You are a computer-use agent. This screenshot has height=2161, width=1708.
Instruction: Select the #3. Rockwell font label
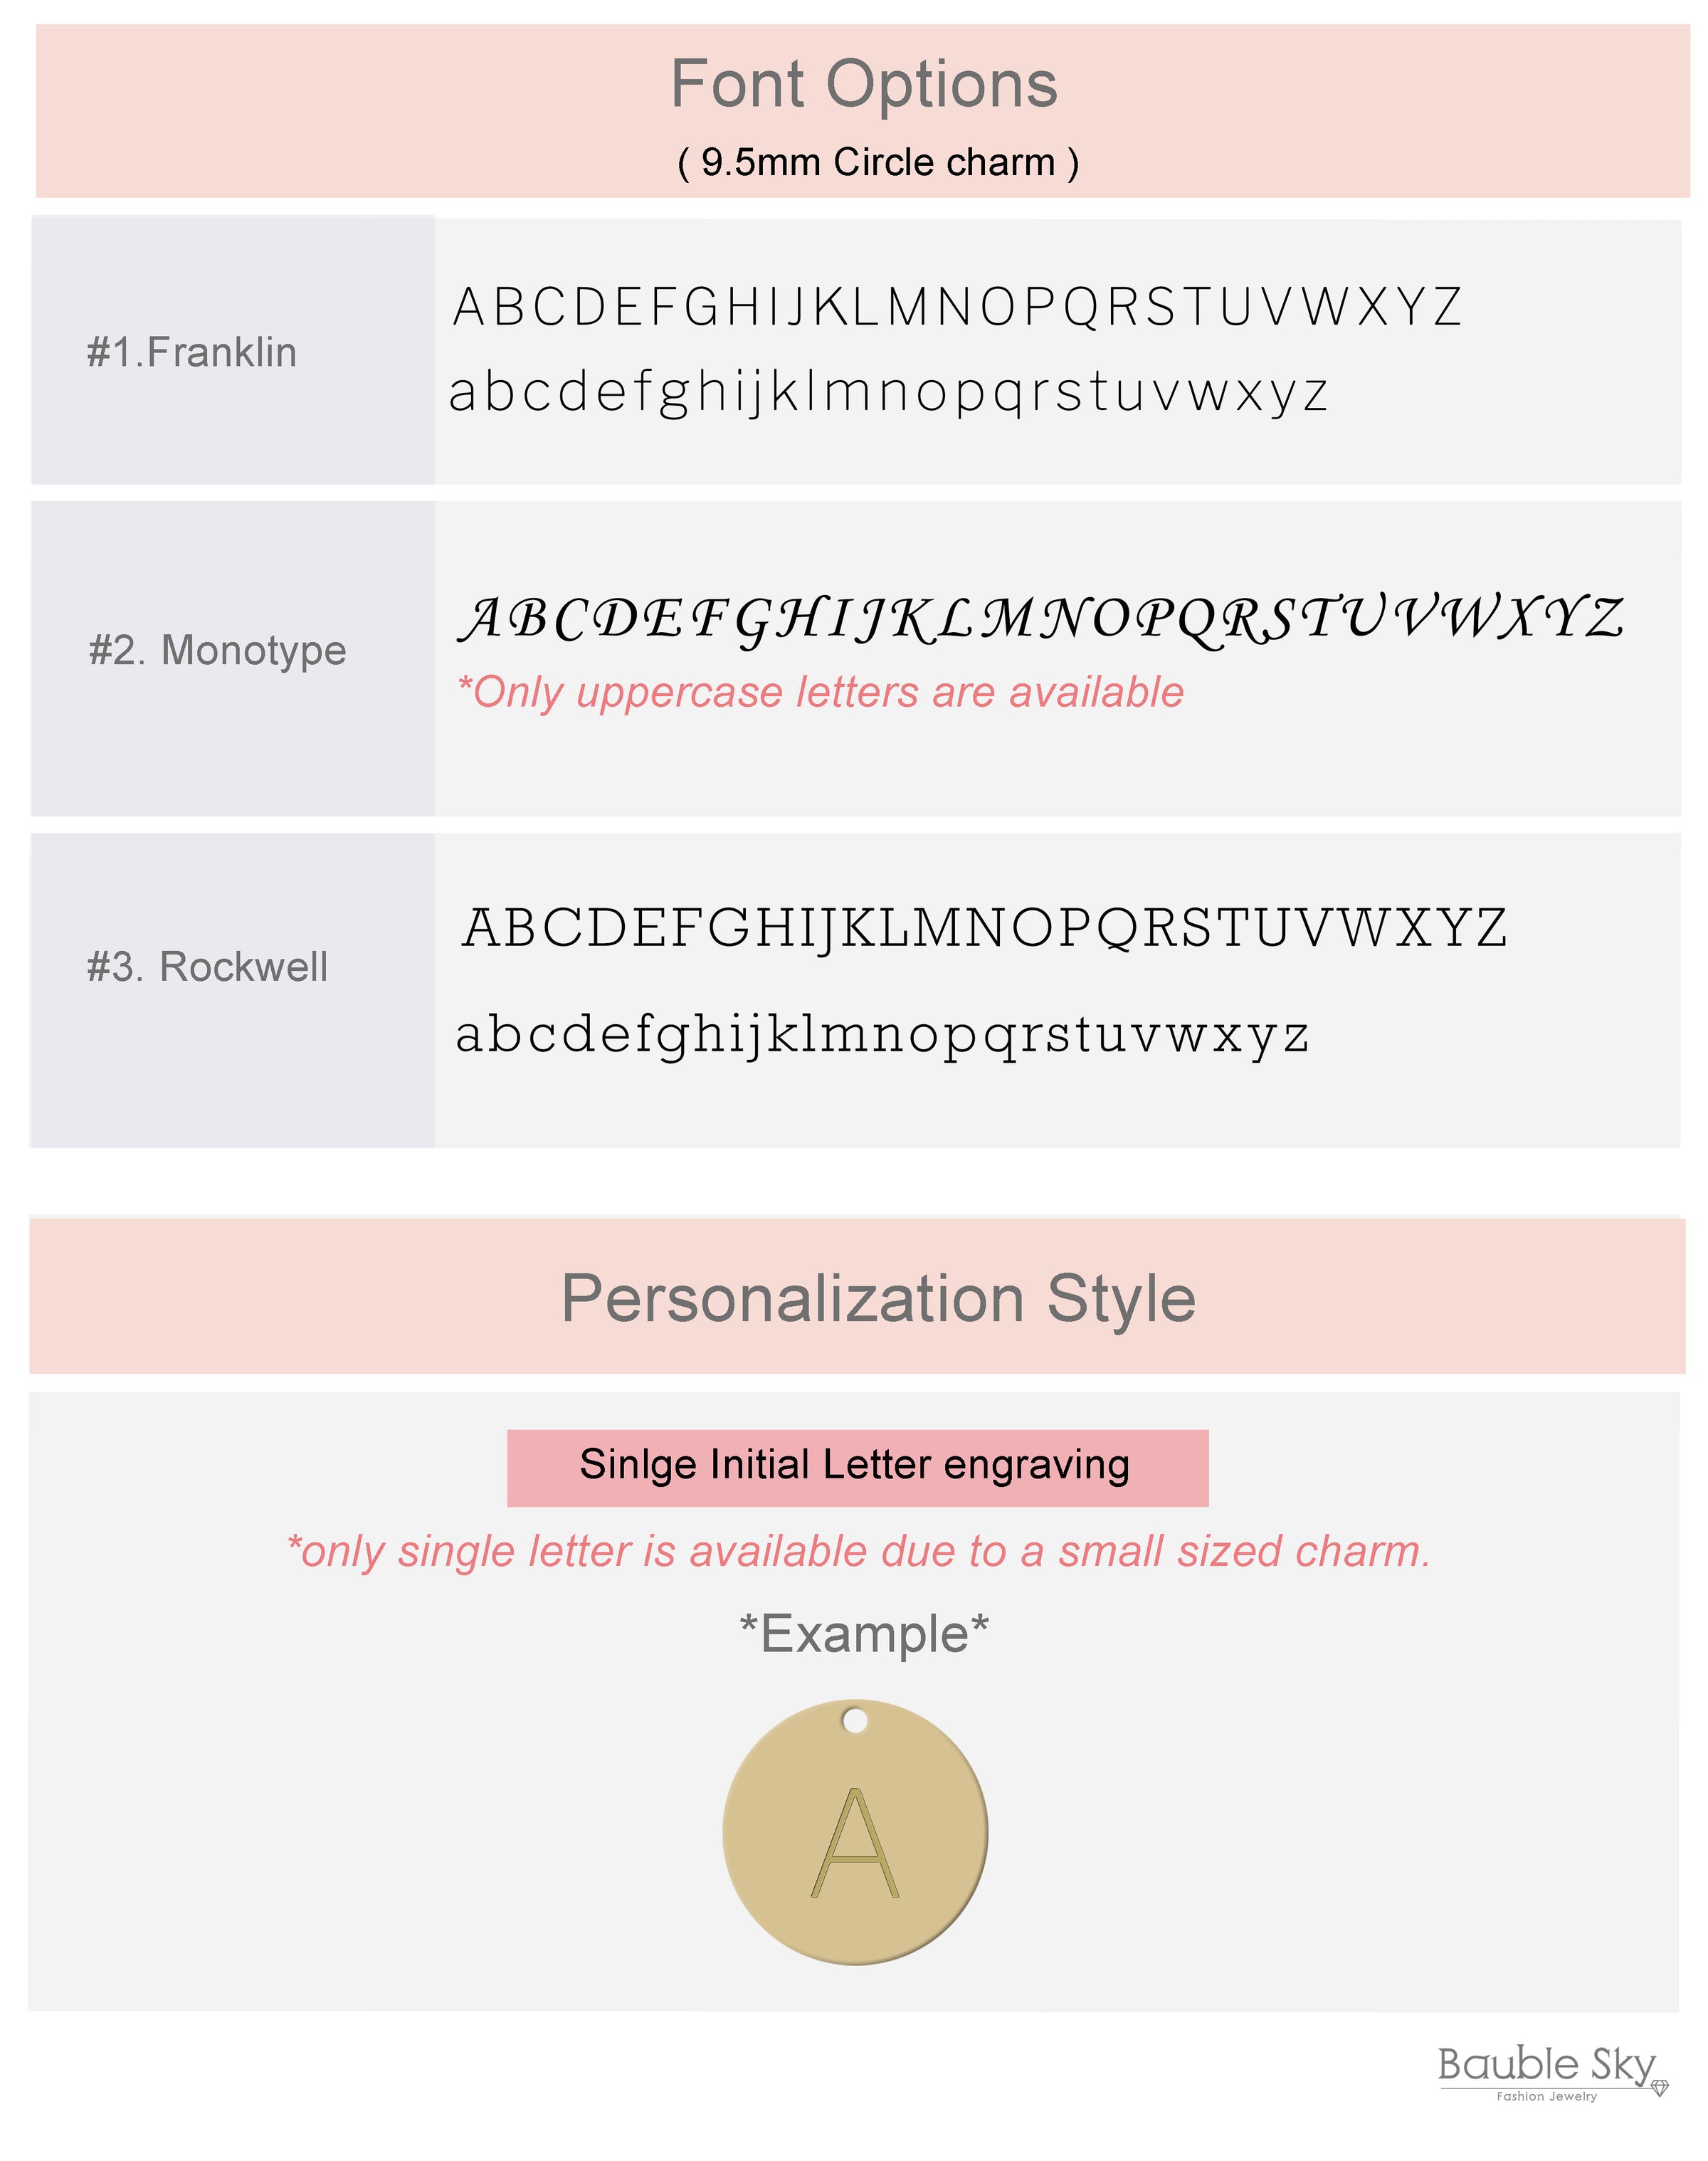(x=207, y=967)
